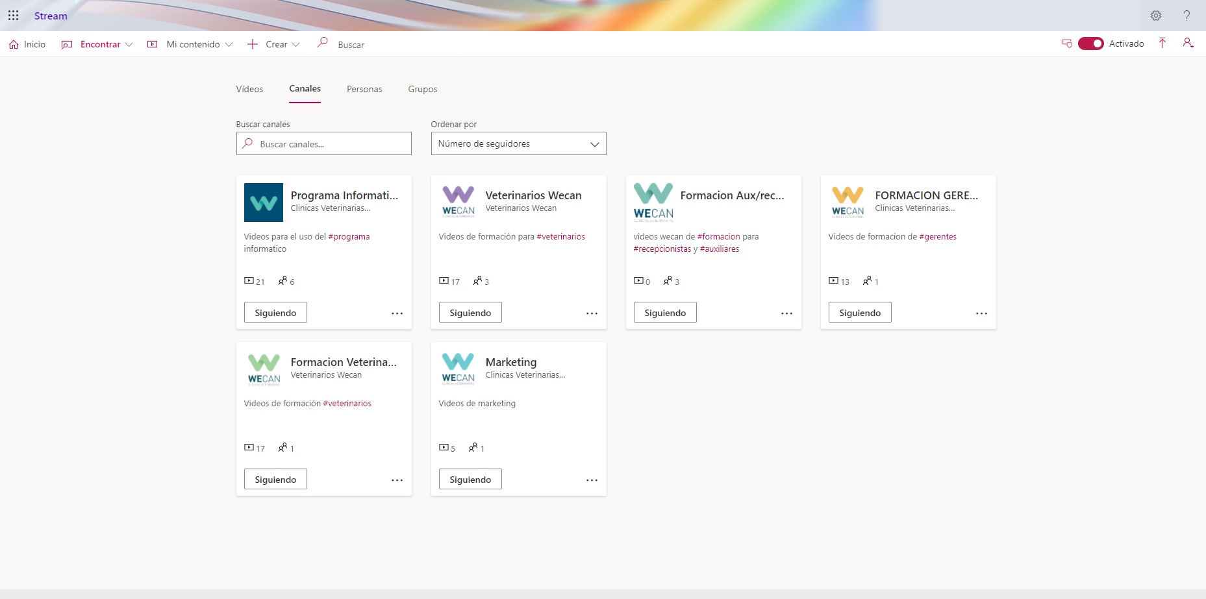Open more options on Formacion Veterina... card

point(397,480)
